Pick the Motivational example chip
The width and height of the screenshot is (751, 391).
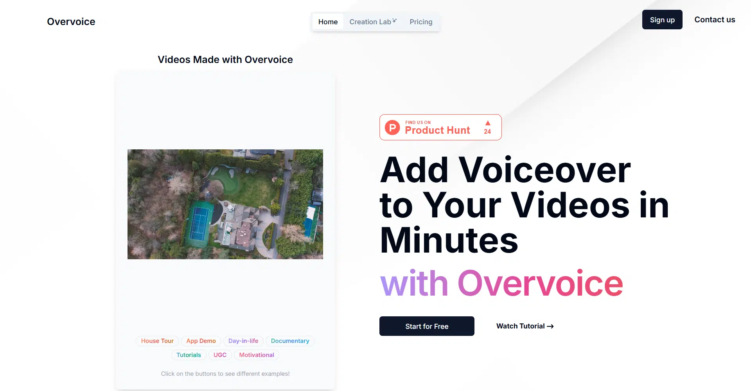[x=257, y=355]
